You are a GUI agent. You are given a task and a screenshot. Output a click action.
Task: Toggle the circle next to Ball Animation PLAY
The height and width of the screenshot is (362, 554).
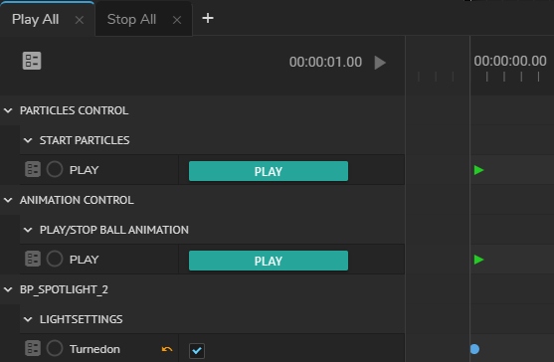click(55, 259)
